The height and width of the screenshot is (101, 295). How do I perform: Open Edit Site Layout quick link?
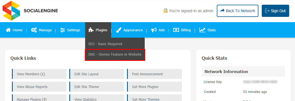(x=97, y=74)
